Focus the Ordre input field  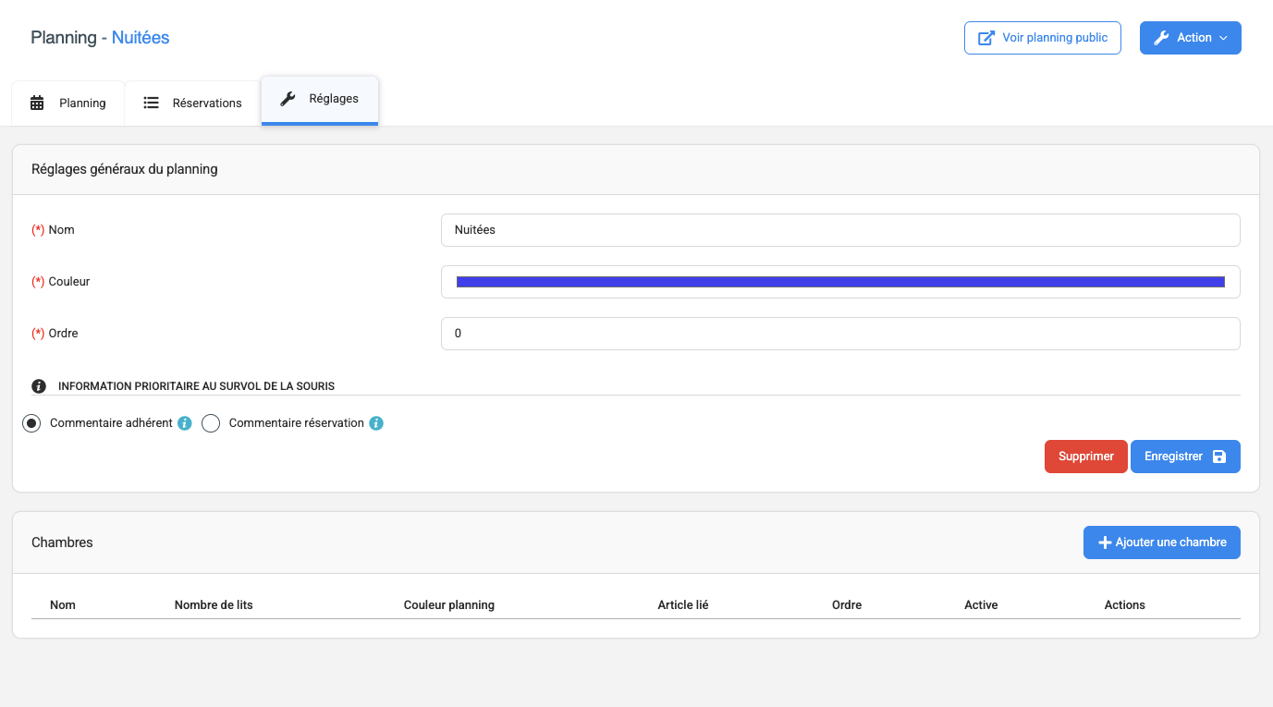click(840, 334)
